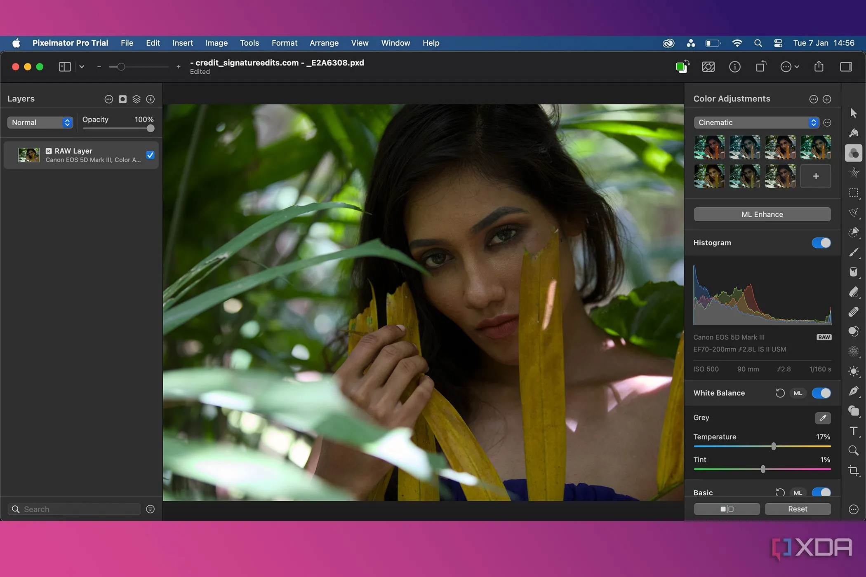Add a color adjustment with plus icon
866x577 pixels.
coord(827,99)
